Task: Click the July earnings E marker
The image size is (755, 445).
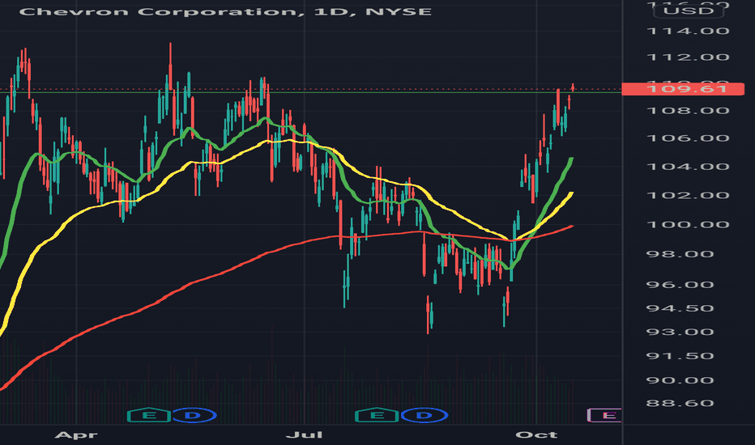Action: coord(377,415)
